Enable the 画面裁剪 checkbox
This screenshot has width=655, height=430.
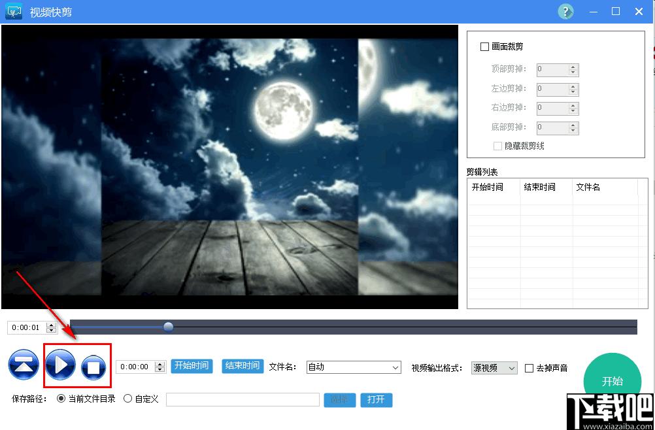coord(484,46)
